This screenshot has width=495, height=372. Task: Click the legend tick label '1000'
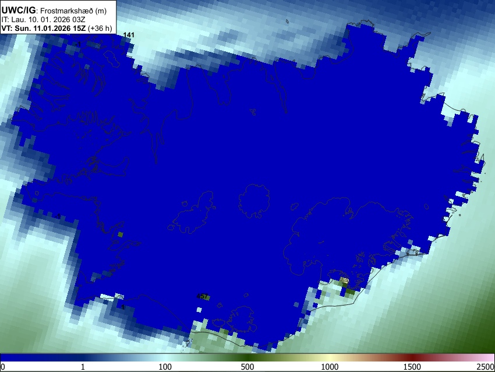pyautogui.click(x=330, y=367)
